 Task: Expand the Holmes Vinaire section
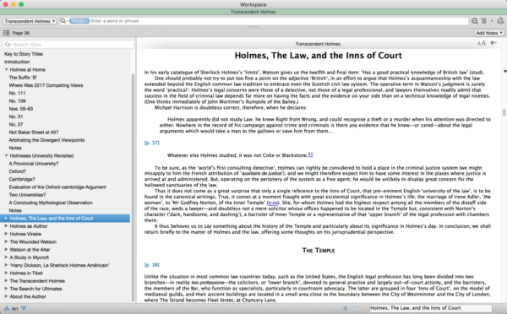[x=6, y=234]
